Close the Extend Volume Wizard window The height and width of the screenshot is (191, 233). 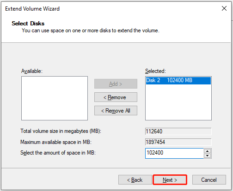[x=224, y=8]
